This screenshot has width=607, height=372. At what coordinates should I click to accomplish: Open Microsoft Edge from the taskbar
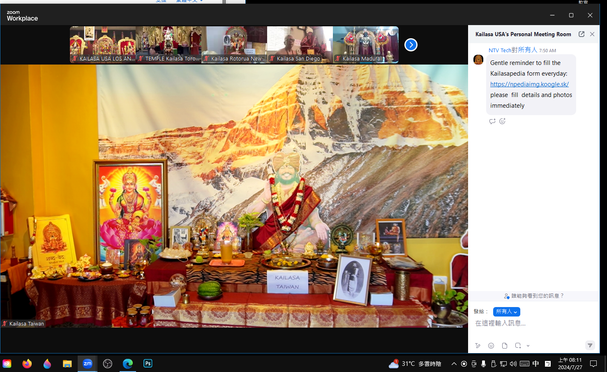[x=128, y=363]
